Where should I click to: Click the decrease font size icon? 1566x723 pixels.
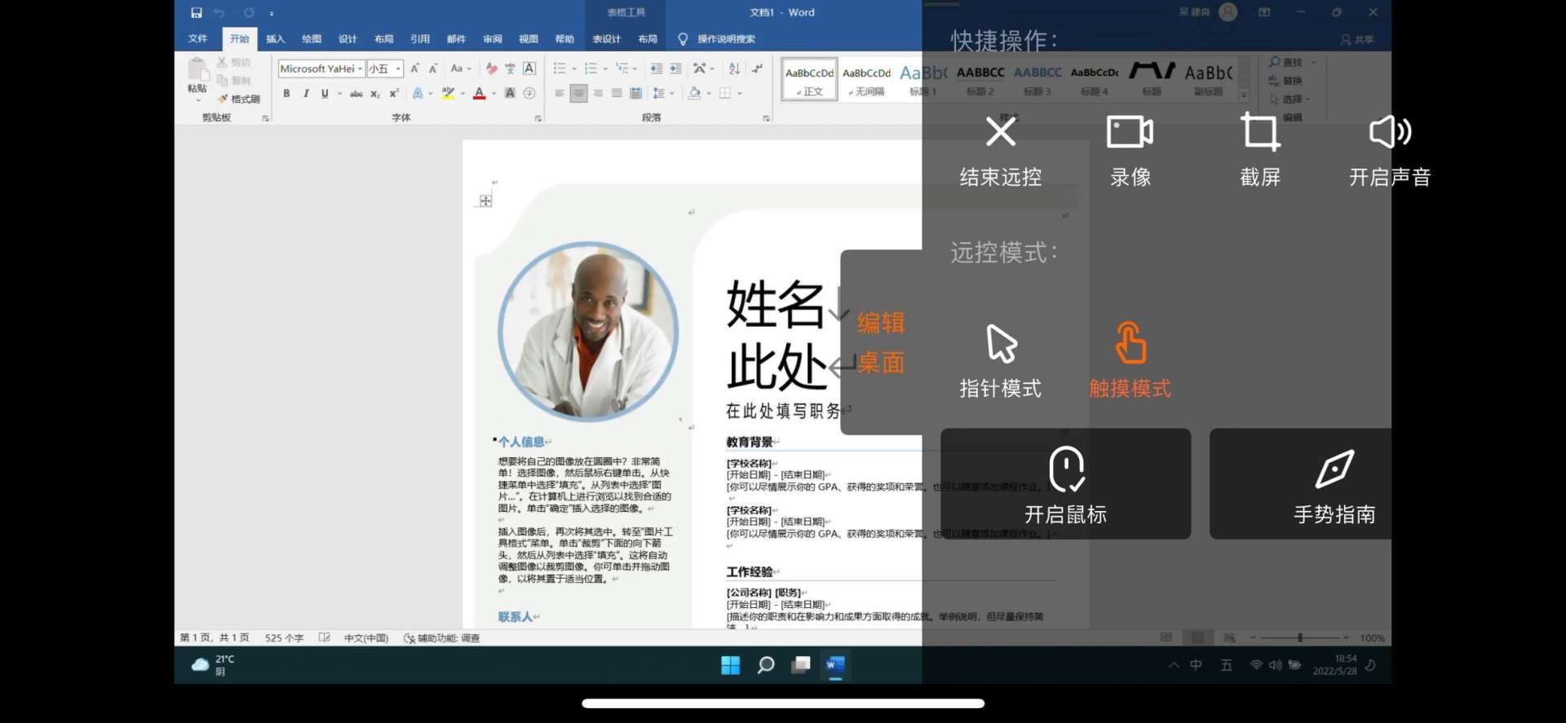point(433,68)
